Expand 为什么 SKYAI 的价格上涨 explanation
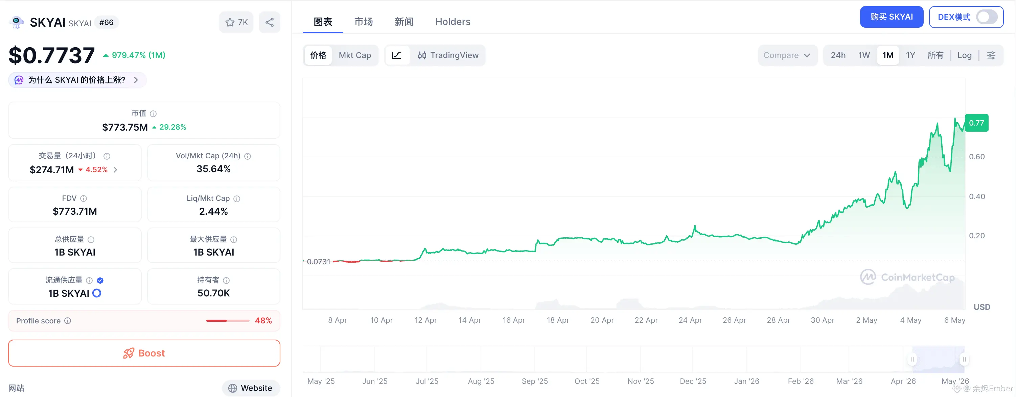Screen dimensions: 1016x397 (77, 80)
